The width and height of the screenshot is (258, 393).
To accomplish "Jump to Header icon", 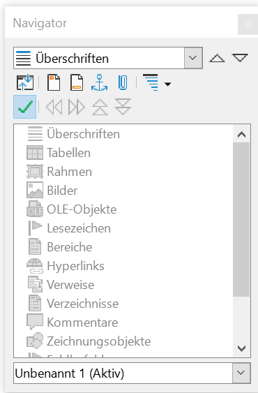I will pyautogui.click(x=54, y=82).
